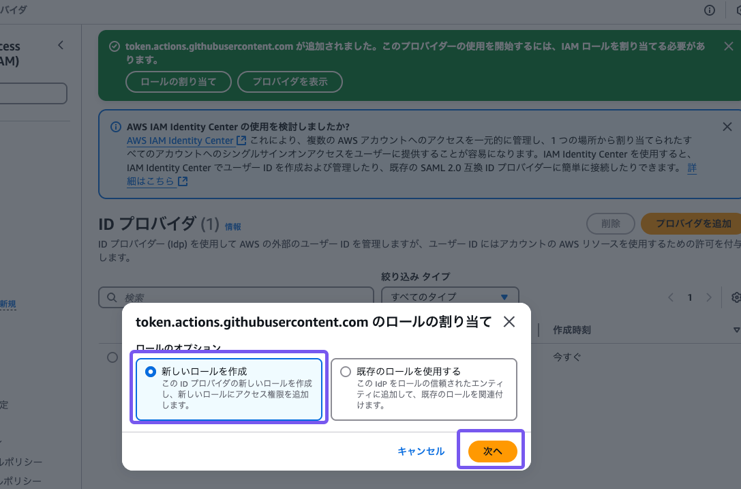Collapse the IAM navigation sidebar
This screenshot has width=741, height=489.
click(x=60, y=45)
